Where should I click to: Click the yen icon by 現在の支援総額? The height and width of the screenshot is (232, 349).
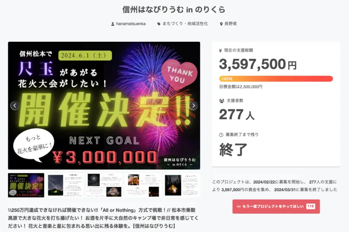pyautogui.click(x=221, y=50)
